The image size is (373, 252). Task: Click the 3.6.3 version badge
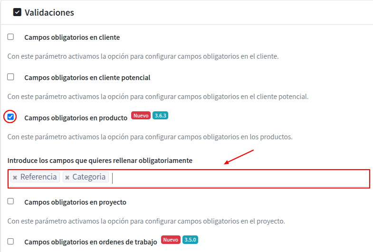pyautogui.click(x=161, y=116)
